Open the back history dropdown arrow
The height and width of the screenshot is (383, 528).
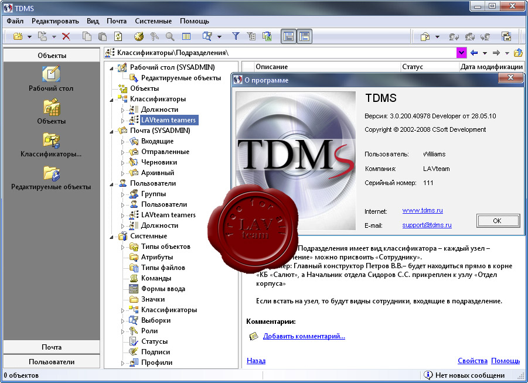(x=485, y=53)
